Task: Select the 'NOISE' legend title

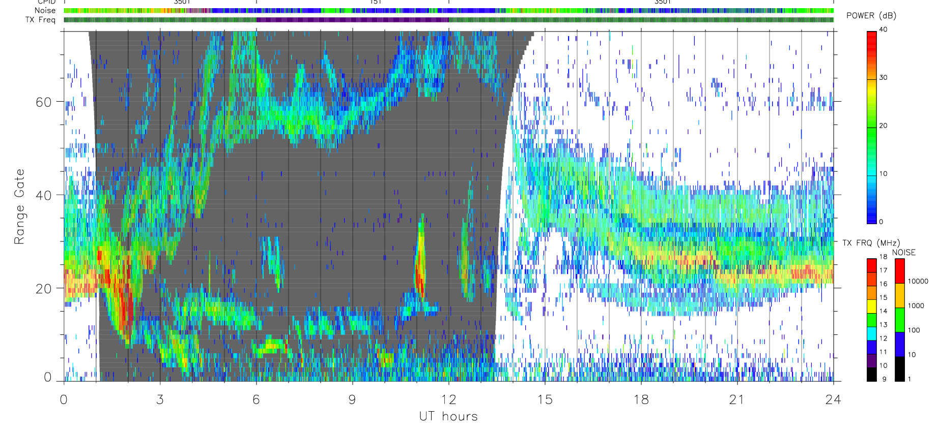Action: pyautogui.click(x=903, y=253)
